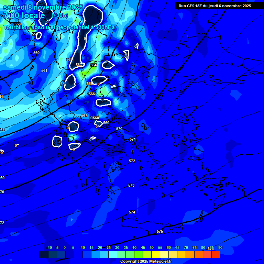Click the 573 contour label
The width and height of the screenshot is (264, 264).
click(x=131, y=186)
